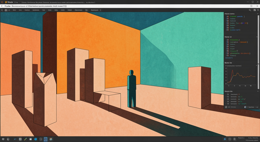Screen dimensions: 260x142
Task: Click the panel layout icon beside search
Action: (x=254, y=10)
